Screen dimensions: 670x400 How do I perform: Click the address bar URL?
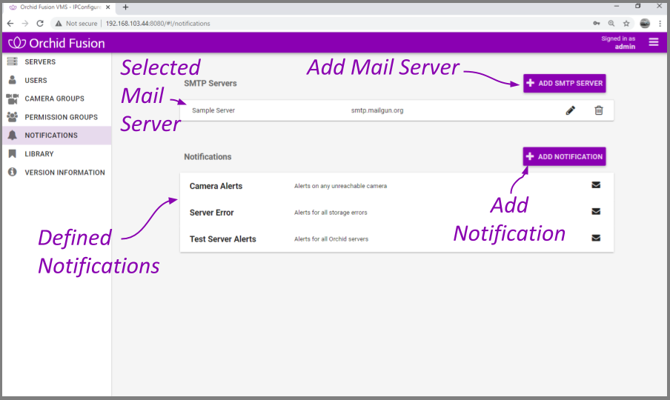point(158,24)
